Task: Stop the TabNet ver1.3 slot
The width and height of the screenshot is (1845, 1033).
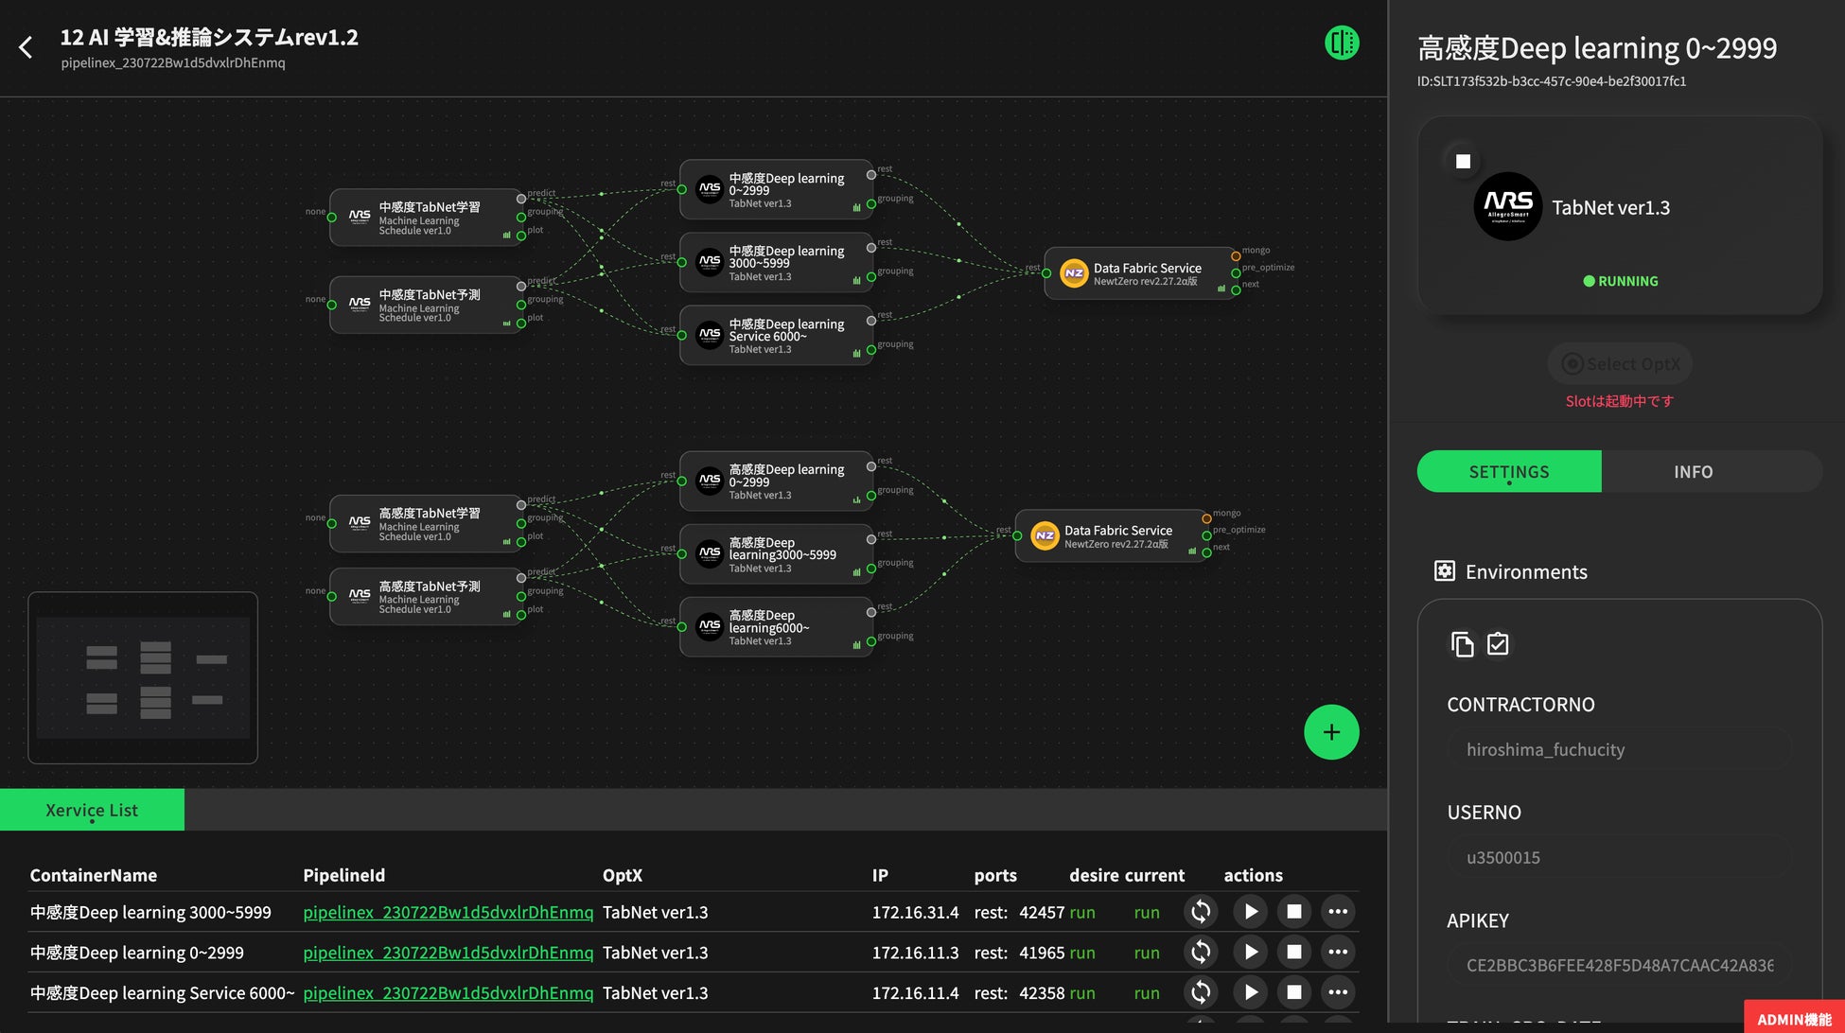Action: [x=1463, y=162]
